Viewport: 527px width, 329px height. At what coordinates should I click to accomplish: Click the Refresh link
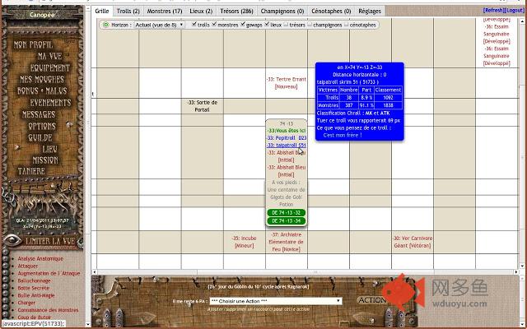[493, 11]
